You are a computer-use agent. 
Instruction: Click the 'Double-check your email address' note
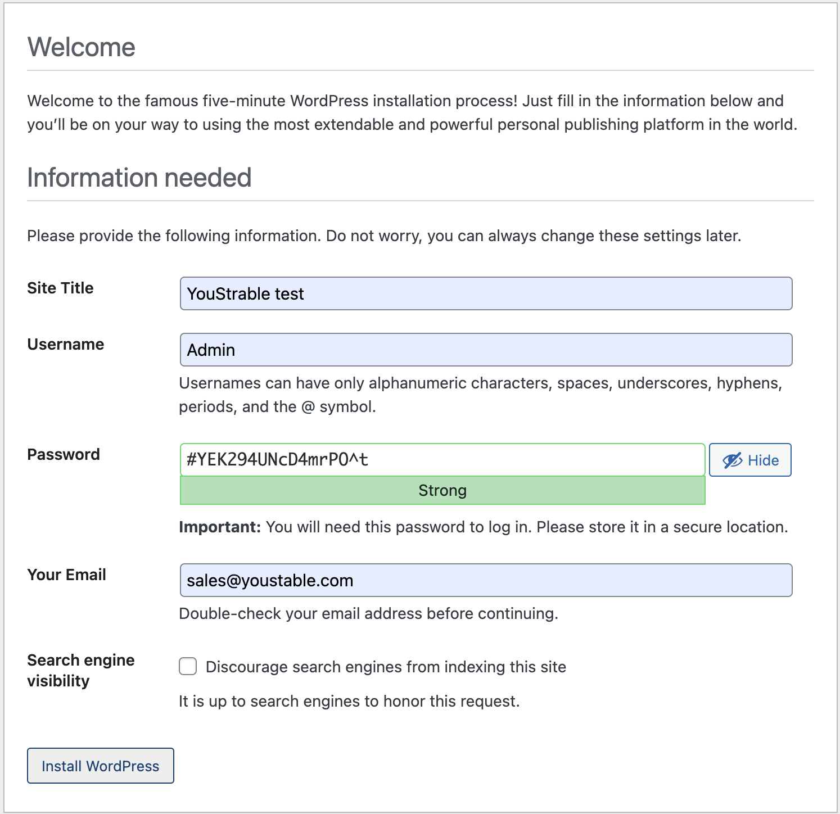tap(368, 613)
